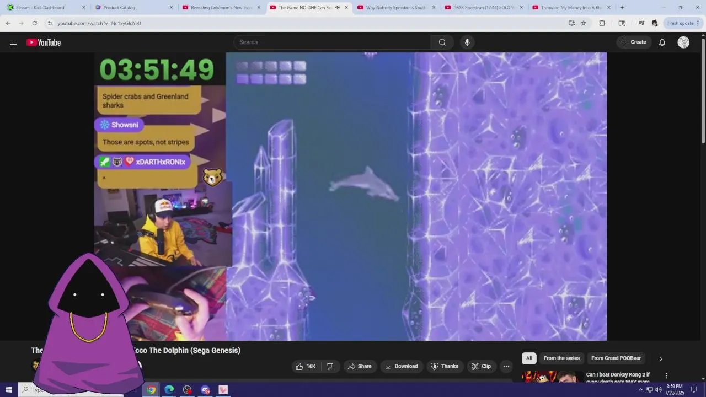Select the All filter chip
The width and height of the screenshot is (706, 397).
(x=529, y=358)
